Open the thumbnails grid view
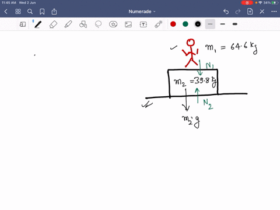Image resolution: width=280 pixels, height=210 pixels. (x=18, y=12)
